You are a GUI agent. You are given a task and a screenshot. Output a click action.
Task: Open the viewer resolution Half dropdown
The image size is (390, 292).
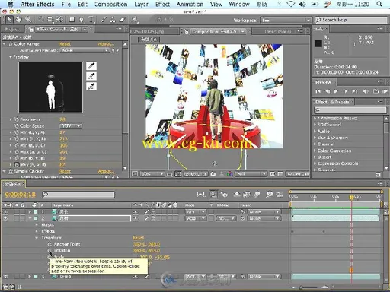coord(251,174)
